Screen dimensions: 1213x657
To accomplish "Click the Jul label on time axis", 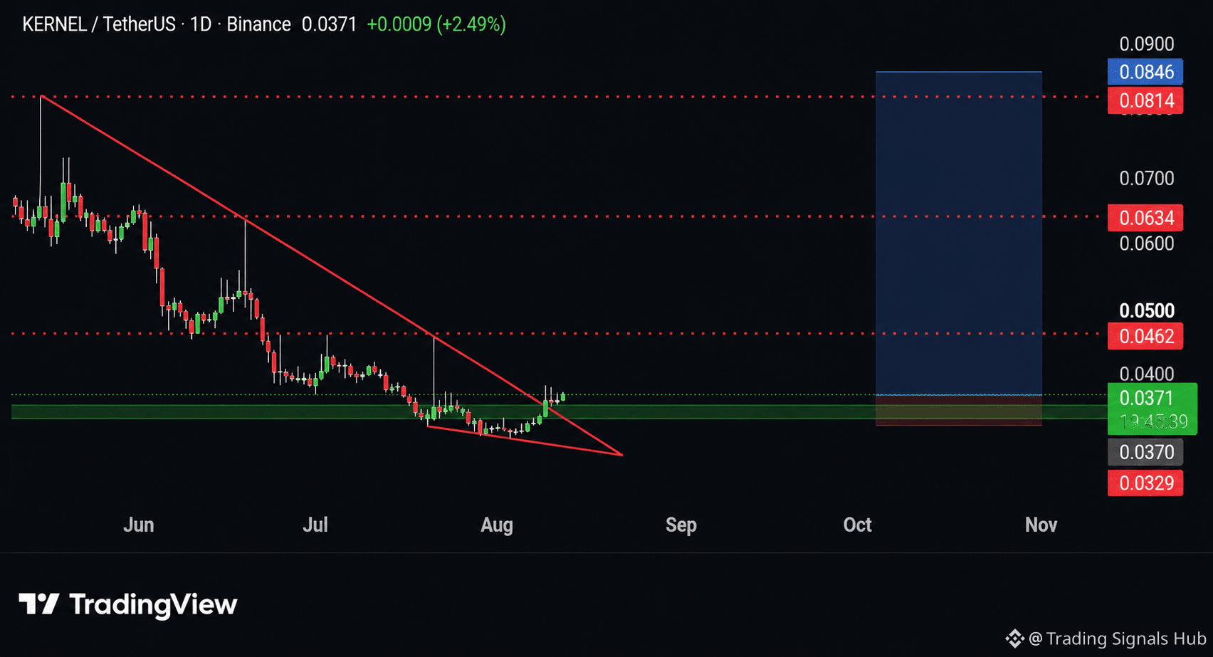I will (x=315, y=525).
